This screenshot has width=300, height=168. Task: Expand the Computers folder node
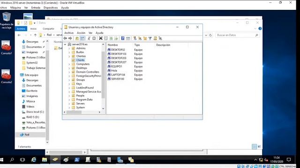coord(69,64)
